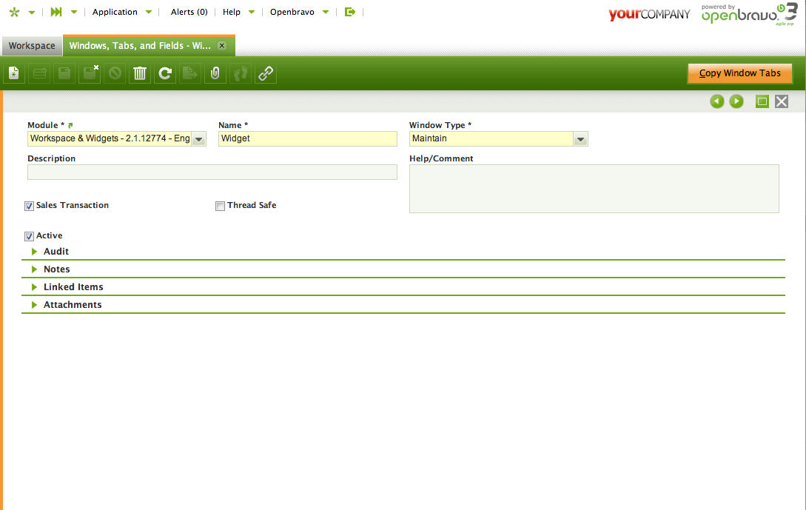Click the Copy Window Tabs button
Viewport: 806px width, 510px height.
[739, 73]
